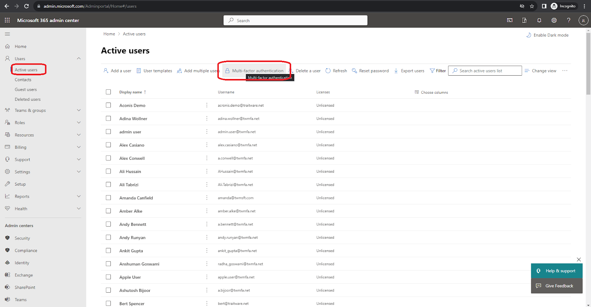Expand the Roles section
Viewport: 591px width, 307px height.
79,123
